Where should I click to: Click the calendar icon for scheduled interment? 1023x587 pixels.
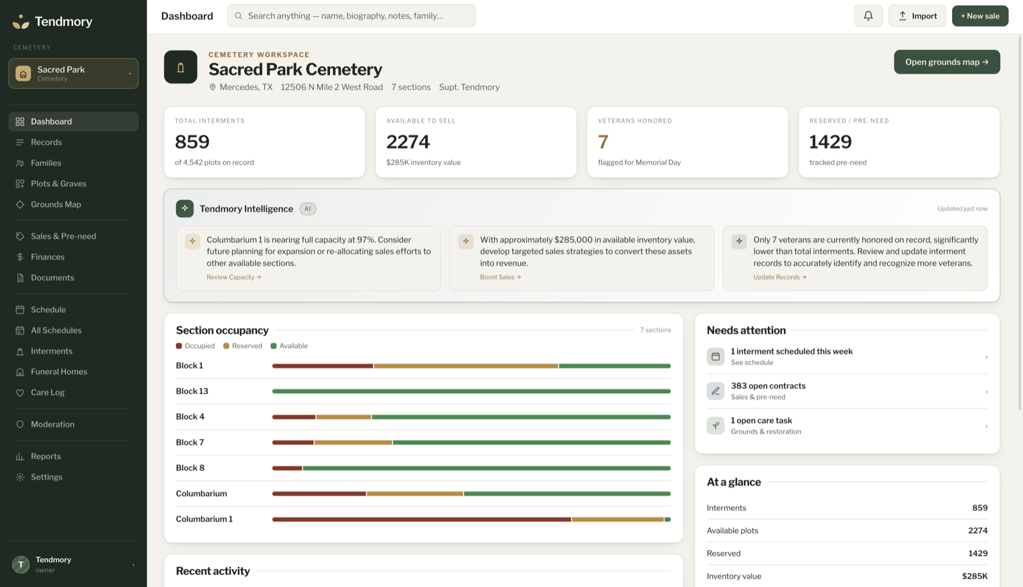point(715,356)
